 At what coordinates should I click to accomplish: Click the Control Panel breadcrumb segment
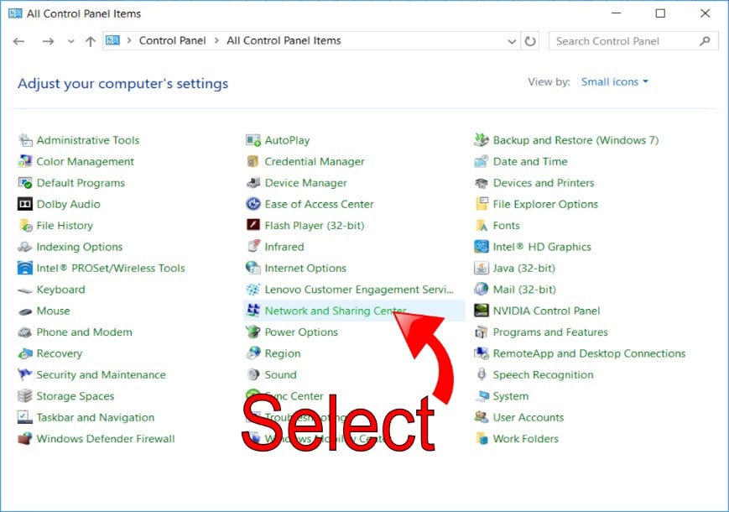[172, 40]
